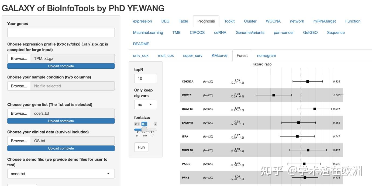Click Browse next to coefs.txt gene list
Viewport: 372px width, 186px height.
(x=19, y=113)
